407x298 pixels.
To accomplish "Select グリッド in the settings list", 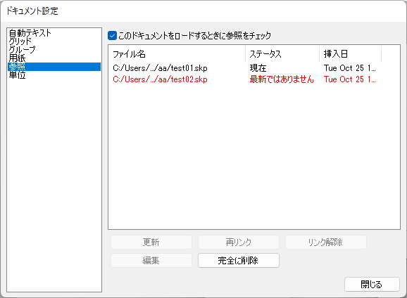I will click(x=54, y=41).
